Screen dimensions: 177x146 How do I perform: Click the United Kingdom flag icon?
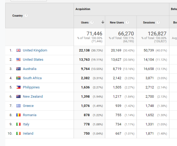coord(19,51)
